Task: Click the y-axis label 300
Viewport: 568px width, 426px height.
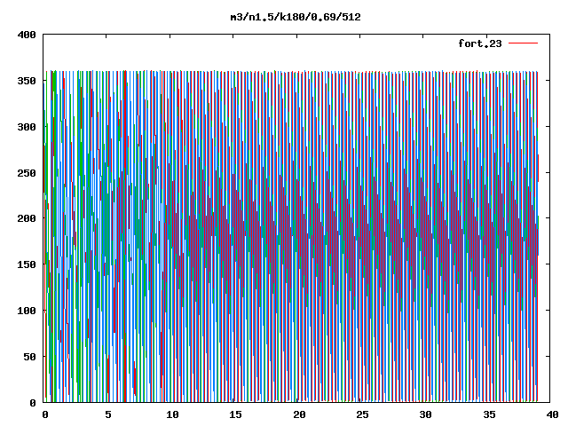Action: point(27,127)
